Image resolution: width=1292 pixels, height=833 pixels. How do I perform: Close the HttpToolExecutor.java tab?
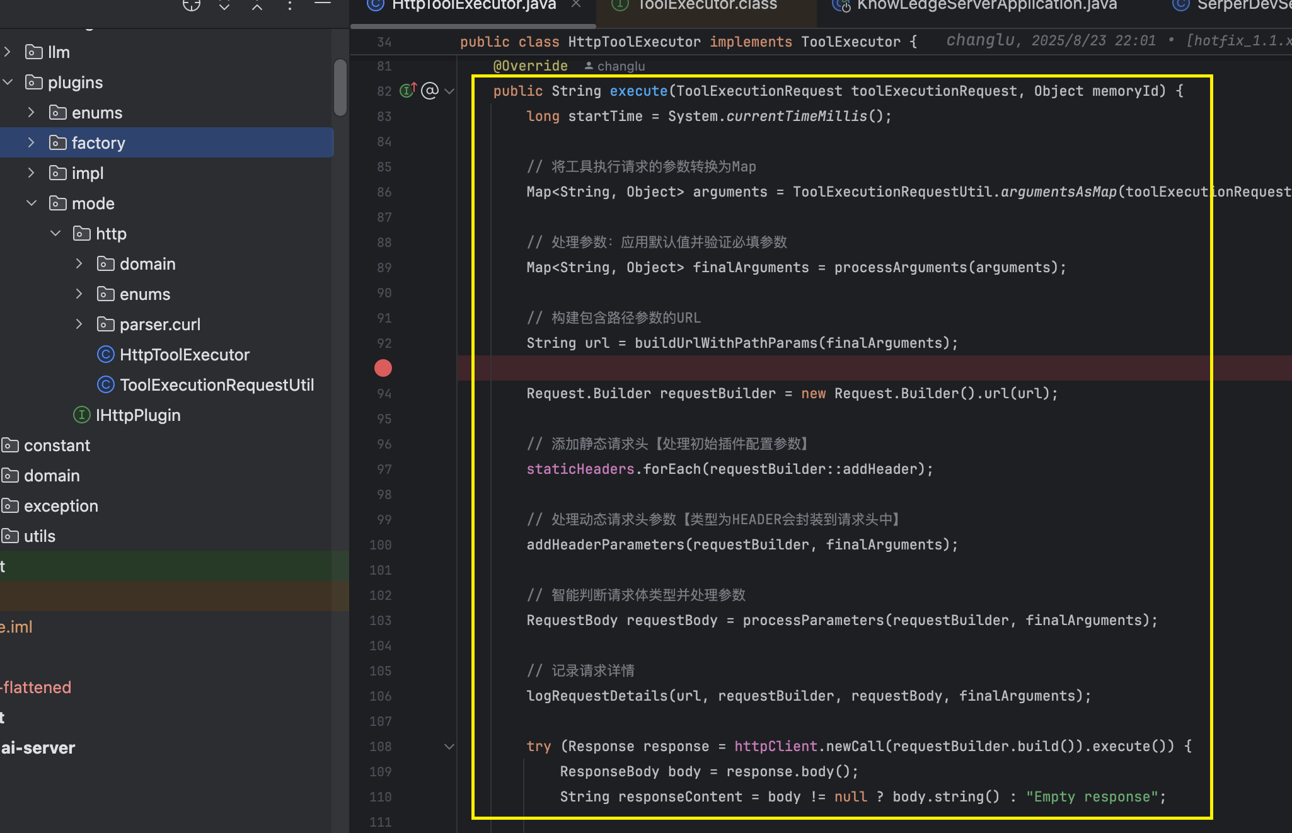click(576, 4)
